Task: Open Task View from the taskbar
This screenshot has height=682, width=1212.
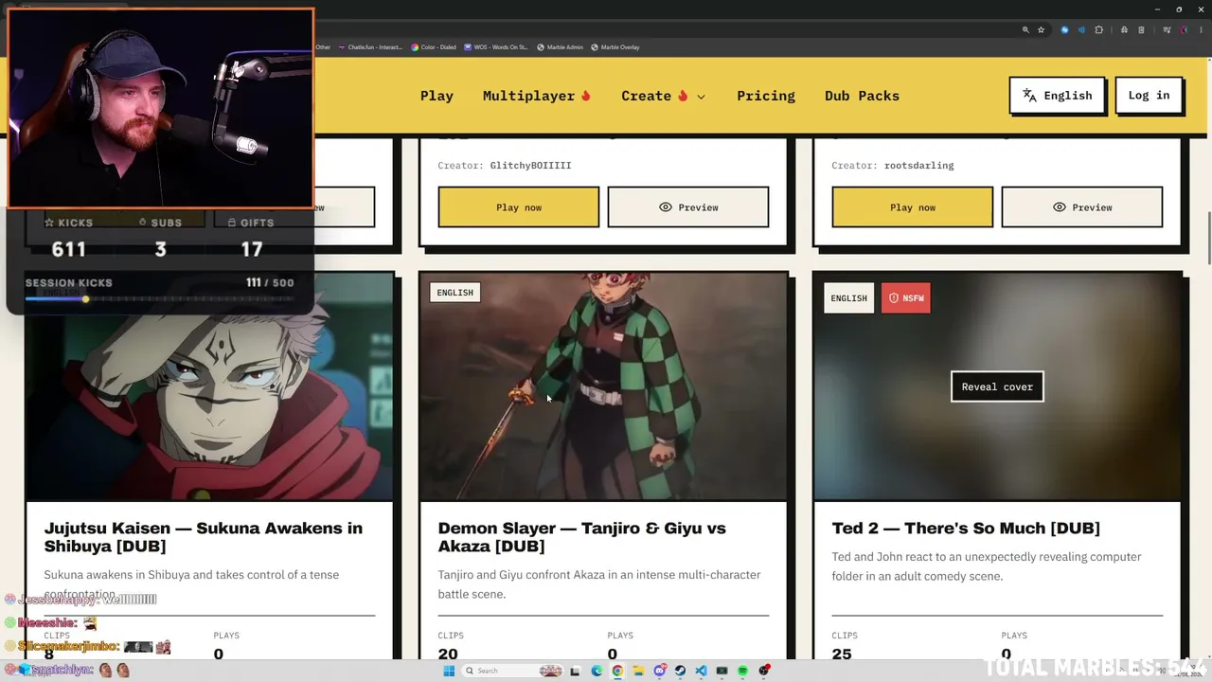Action: [575, 671]
